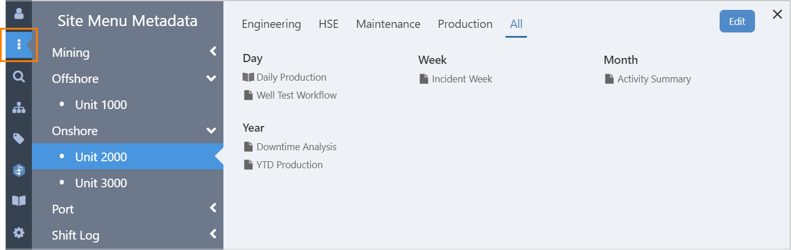Select the Maintenance tab

[x=388, y=24]
